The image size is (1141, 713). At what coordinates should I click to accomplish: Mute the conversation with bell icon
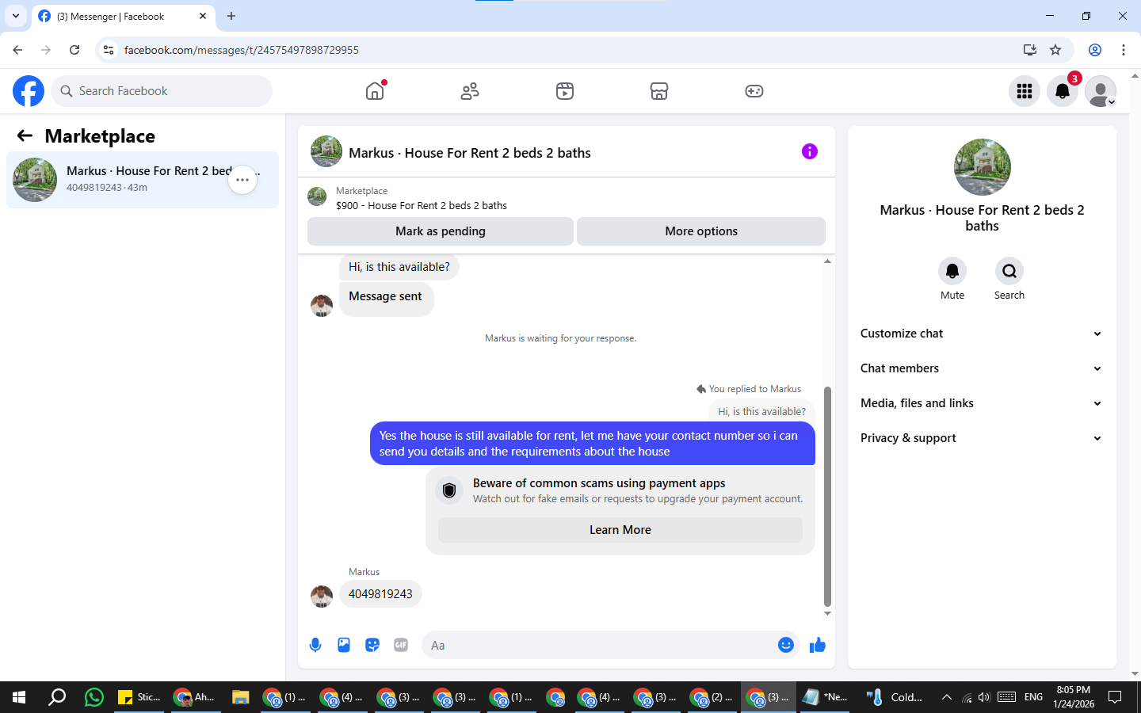952,271
